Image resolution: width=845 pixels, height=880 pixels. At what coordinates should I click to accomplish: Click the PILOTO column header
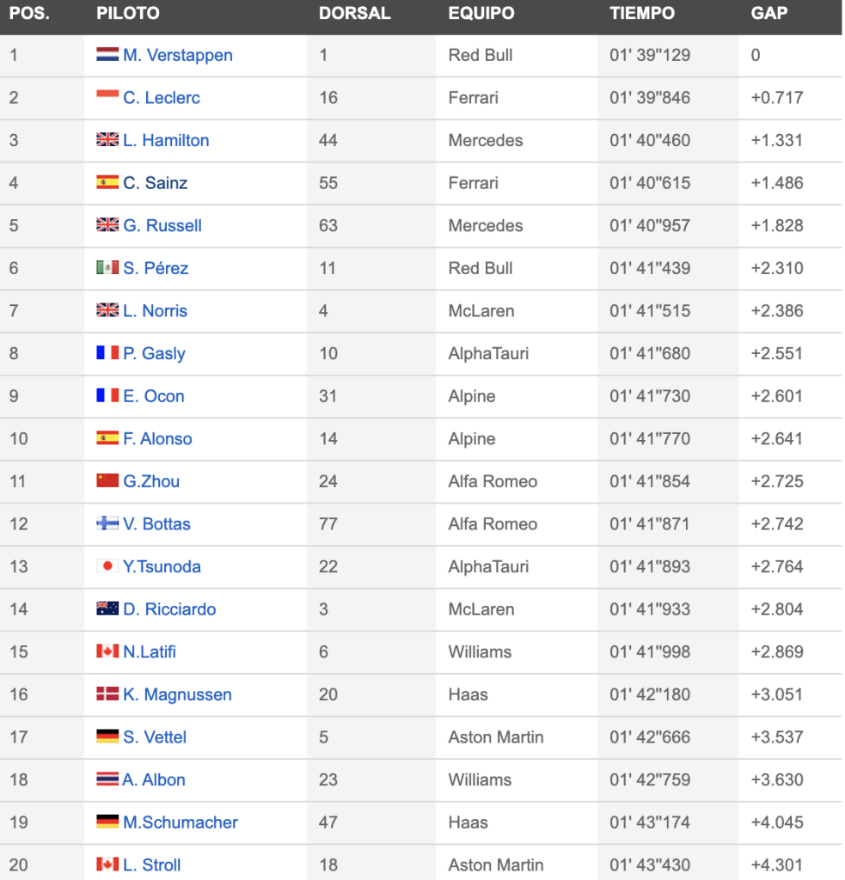[x=128, y=13]
